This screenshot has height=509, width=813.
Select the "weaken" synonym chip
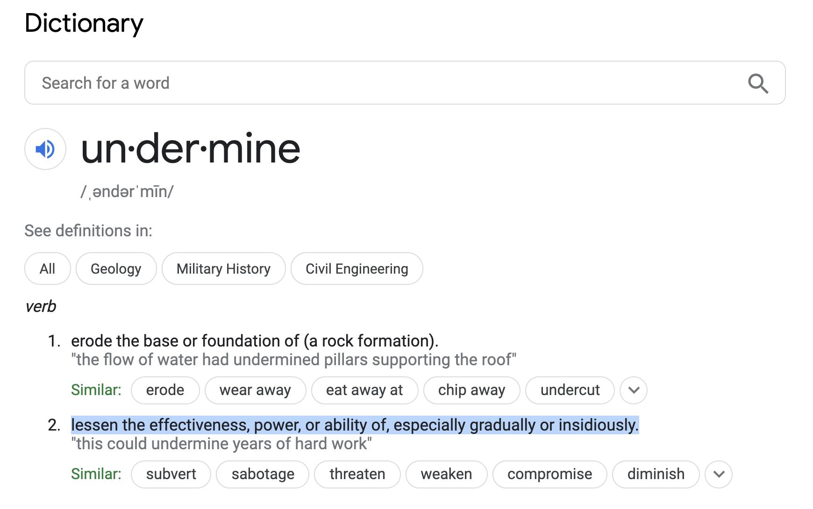pos(446,474)
